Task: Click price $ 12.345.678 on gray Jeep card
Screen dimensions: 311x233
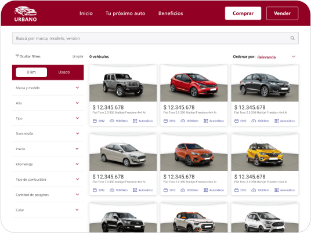Action: 108,107
